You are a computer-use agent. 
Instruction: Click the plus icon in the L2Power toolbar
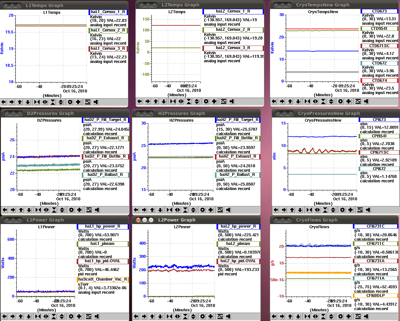[x=211, y=317]
